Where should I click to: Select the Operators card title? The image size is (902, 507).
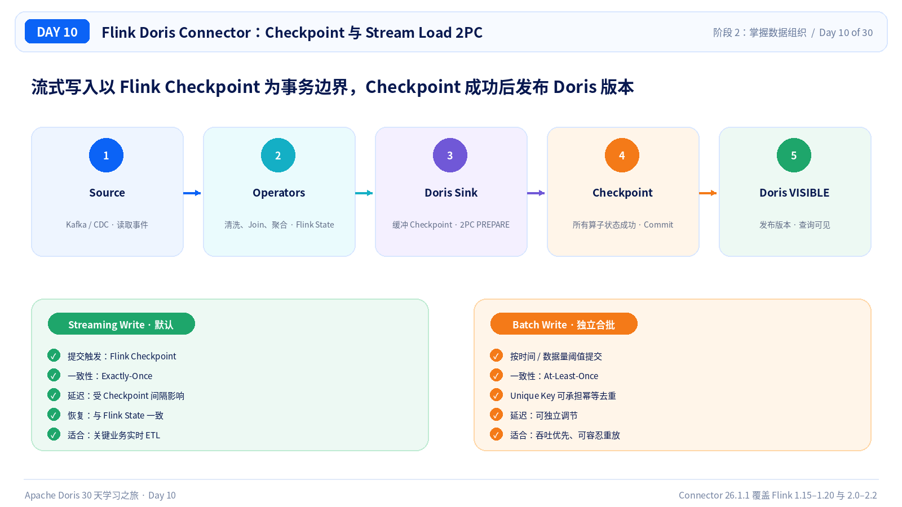[278, 193]
